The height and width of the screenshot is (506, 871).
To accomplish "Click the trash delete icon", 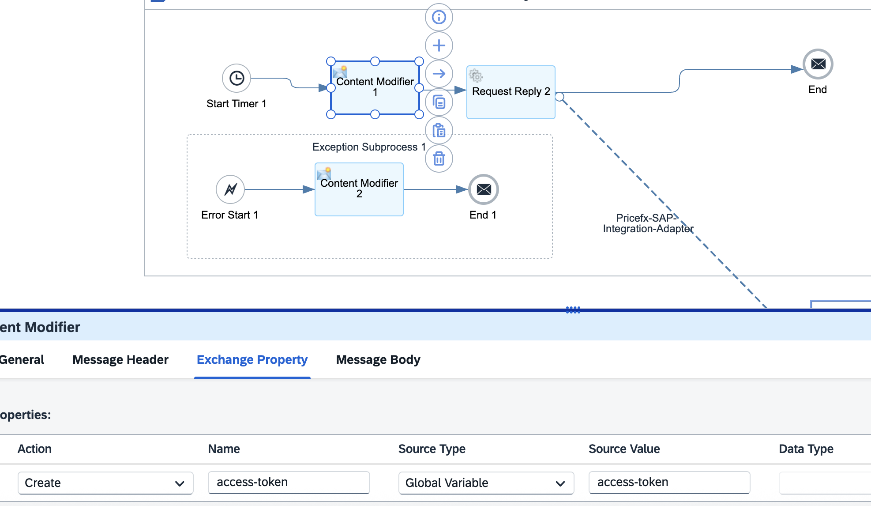I will 439,159.
